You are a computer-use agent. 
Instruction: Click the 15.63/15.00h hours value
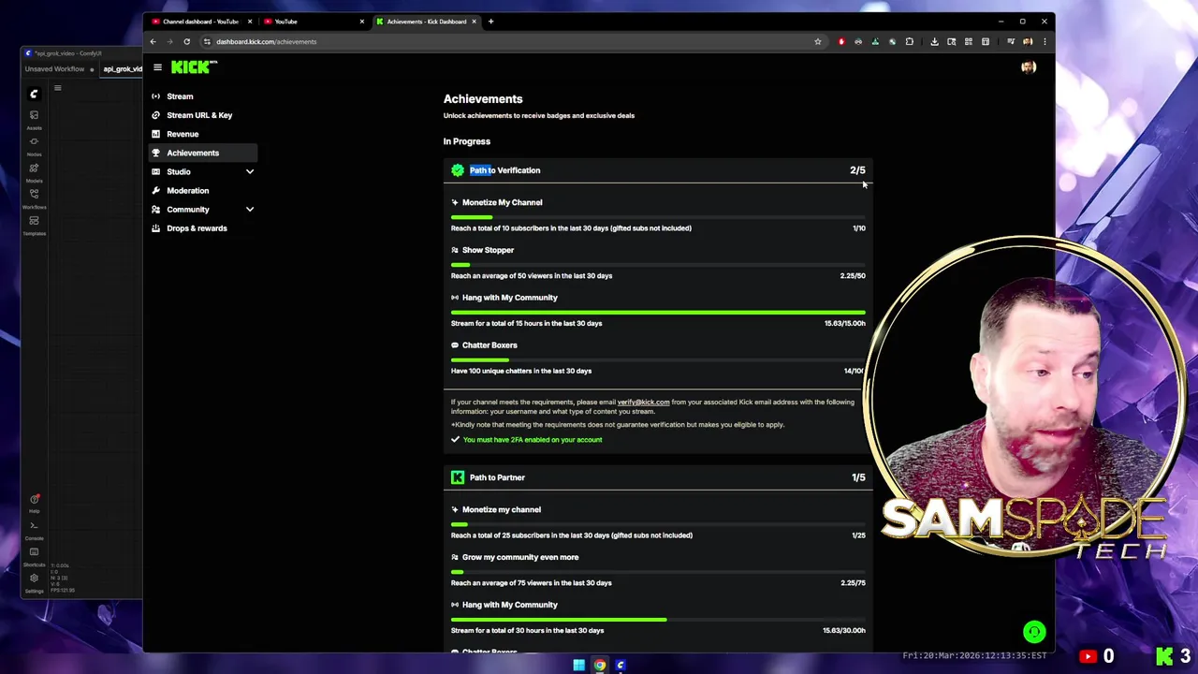(844, 324)
